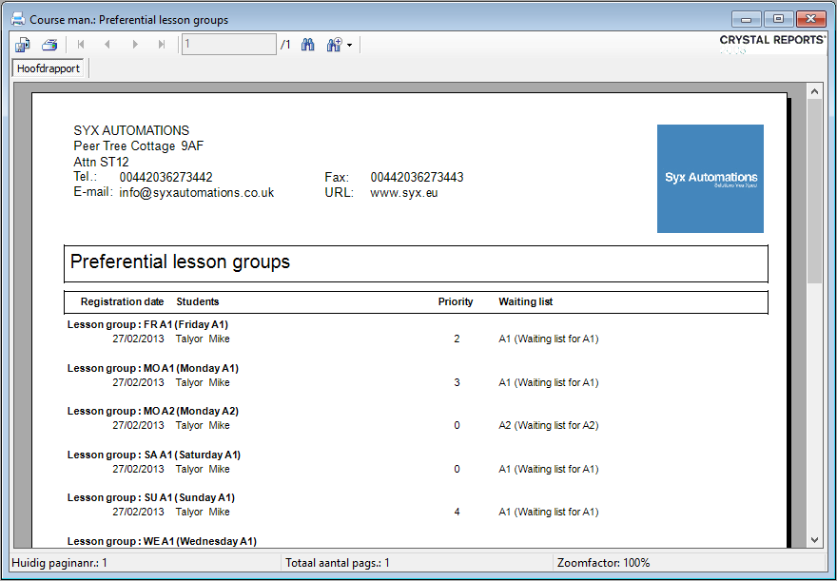Select the Lesson group FR A1 heading
The width and height of the screenshot is (837, 581).
(x=147, y=324)
